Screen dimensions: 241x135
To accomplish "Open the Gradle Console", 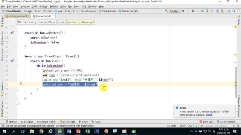I will pyautogui.click(x=226, y=121).
